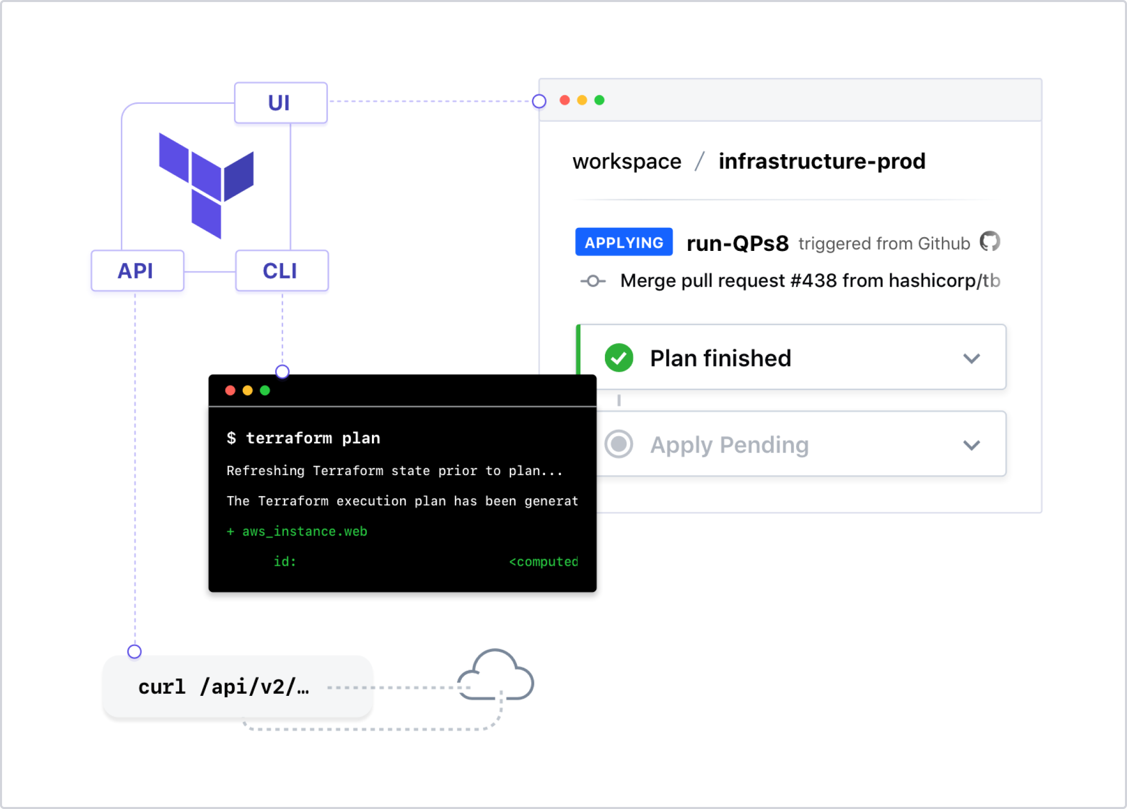Click the Terraform logo
The width and height of the screenshot is (1127, 809).
206,185
